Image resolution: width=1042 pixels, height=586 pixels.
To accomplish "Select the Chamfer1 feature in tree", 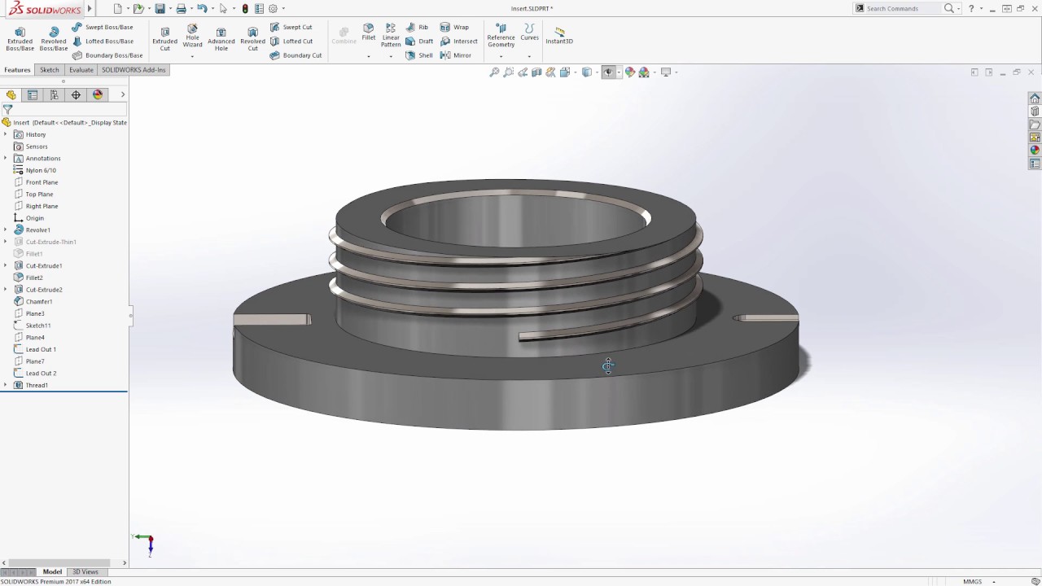I will [x=38, y=301].
